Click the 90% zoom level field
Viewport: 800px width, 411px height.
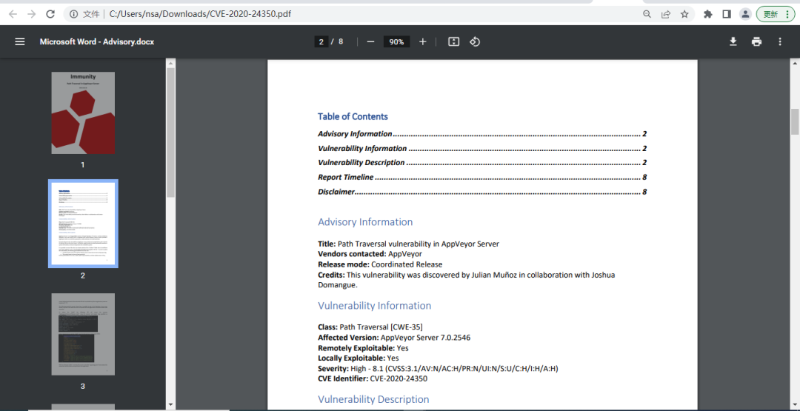(396, 41)
